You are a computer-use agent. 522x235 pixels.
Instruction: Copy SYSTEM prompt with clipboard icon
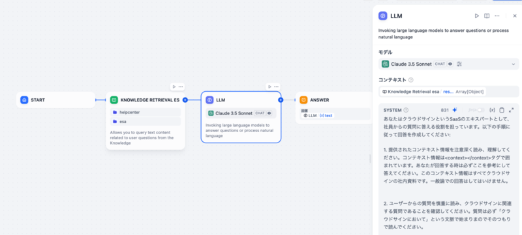(502, 110)
